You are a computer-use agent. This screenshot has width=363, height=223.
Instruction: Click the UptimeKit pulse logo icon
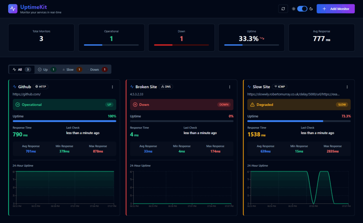(x=13, y=9)
